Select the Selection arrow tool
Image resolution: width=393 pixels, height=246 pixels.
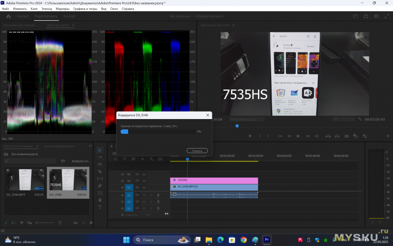(100, 150)
